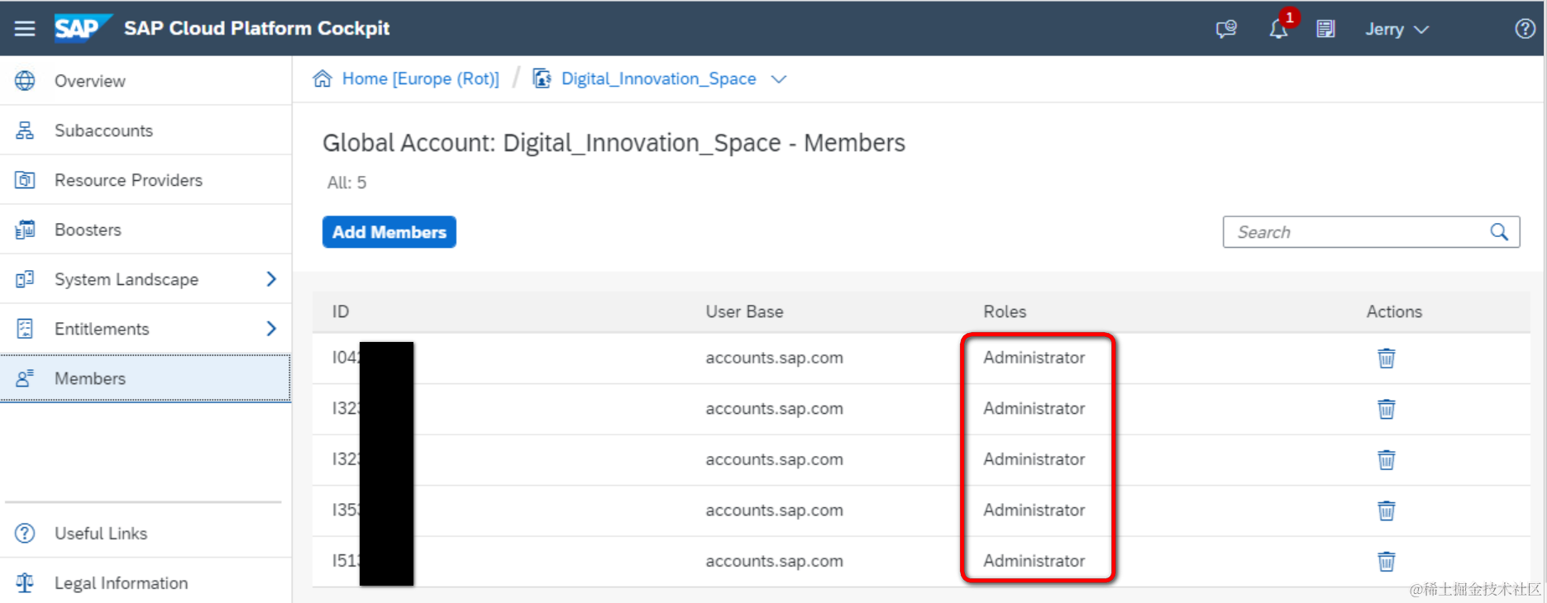Screen dimensions: 1547x603
Task: Open the Digital_Innovation_Space breadcrumb dropdown arrow
Action: coord(778,79)
